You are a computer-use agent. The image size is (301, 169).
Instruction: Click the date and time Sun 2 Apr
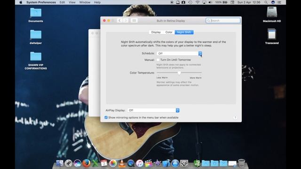point(249,2)
